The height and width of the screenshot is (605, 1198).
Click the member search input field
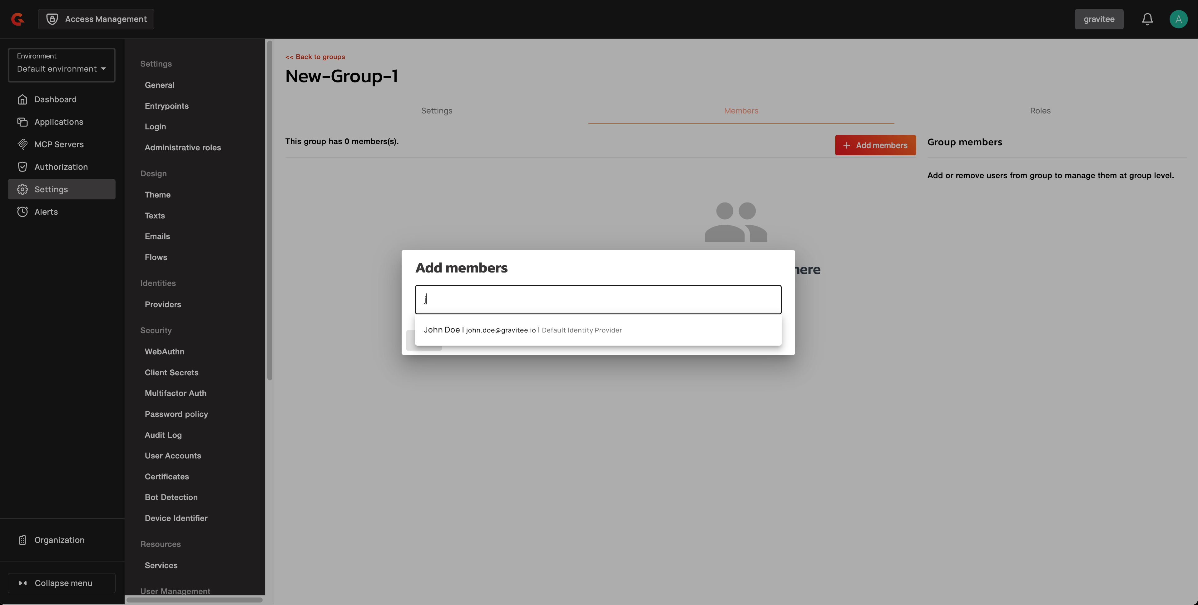pos(598,300)
